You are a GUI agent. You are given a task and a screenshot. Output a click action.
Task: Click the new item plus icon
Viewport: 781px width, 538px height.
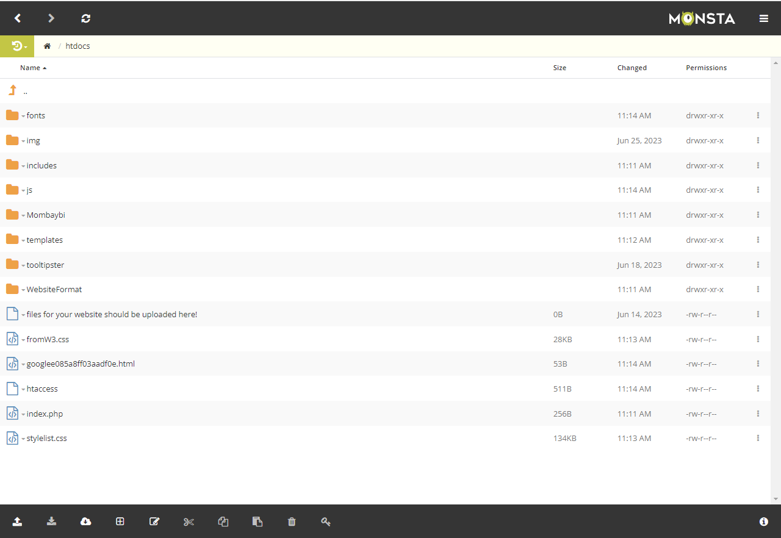(x=120, y=522)
